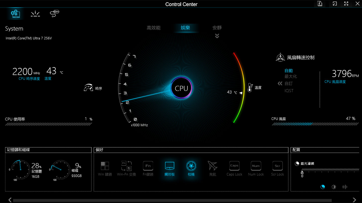Toggle the 相機 camera setting
Screen dimensions: 362x203
pyautogui.click(x=191, y=168)
